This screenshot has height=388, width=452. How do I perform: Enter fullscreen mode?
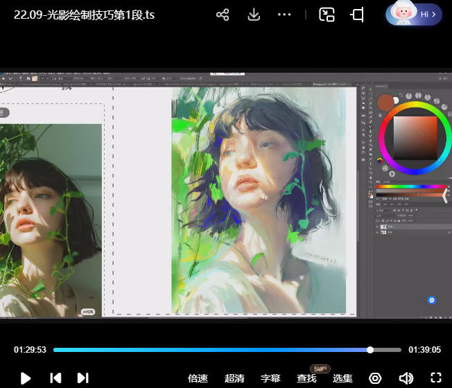pos(436,378)
